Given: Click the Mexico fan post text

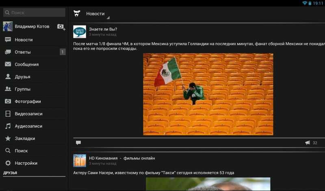Looking at the screenshot, I should click(199, 46).
